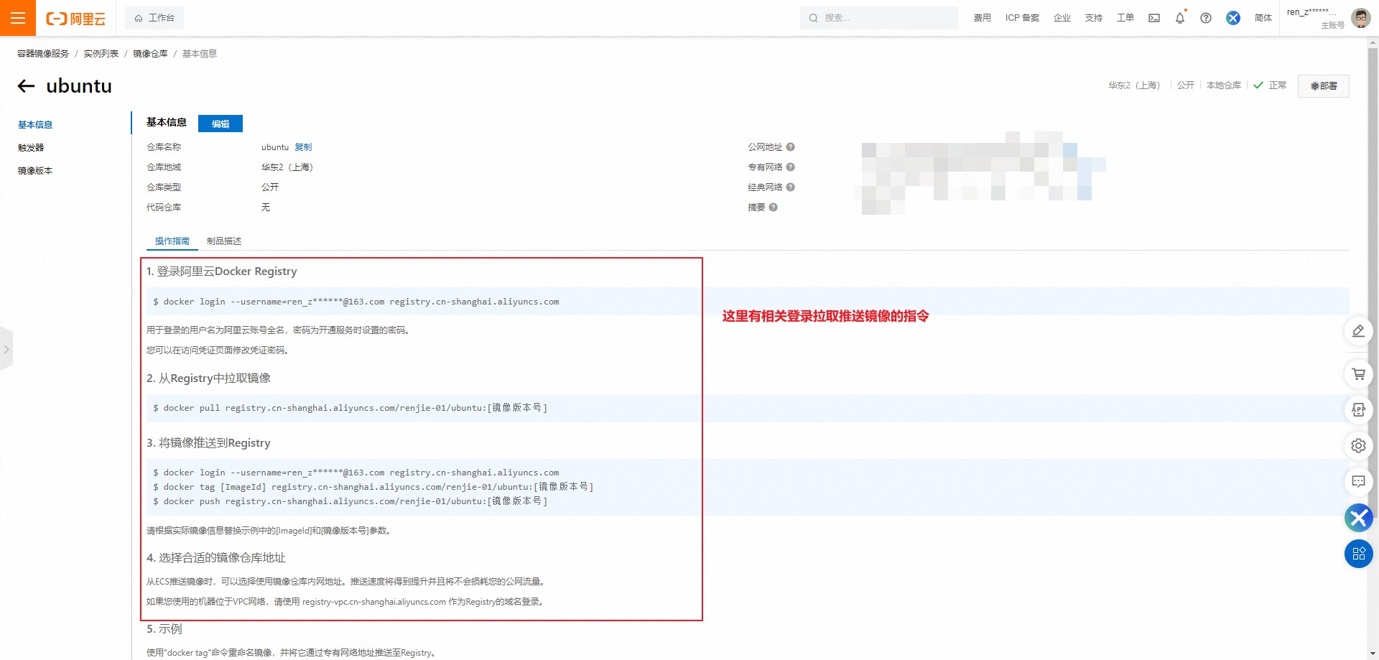This screenshot has width=1379, height=660.
Task: Select 镜像版本 in the left sidebar
Action: pos(35,171)
